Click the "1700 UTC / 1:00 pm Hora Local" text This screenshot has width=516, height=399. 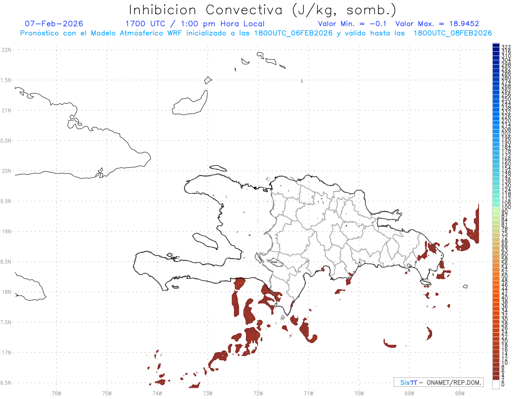(195, 24)
